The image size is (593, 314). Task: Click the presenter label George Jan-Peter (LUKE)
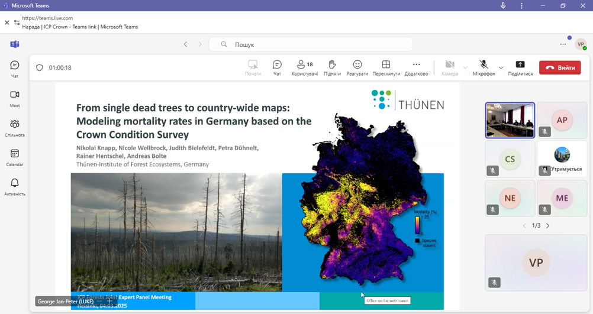tap(66, 302)
